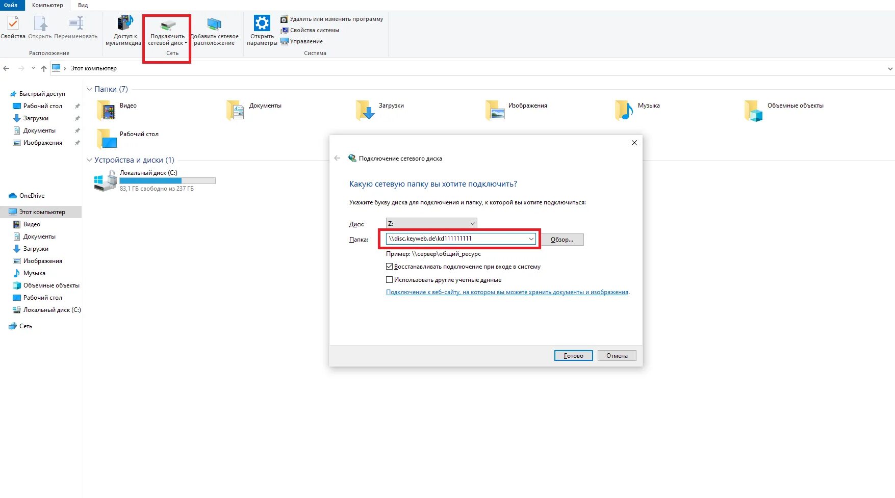
Task: Switch to the Вид ribbon tab
Action: pos(83,5)
